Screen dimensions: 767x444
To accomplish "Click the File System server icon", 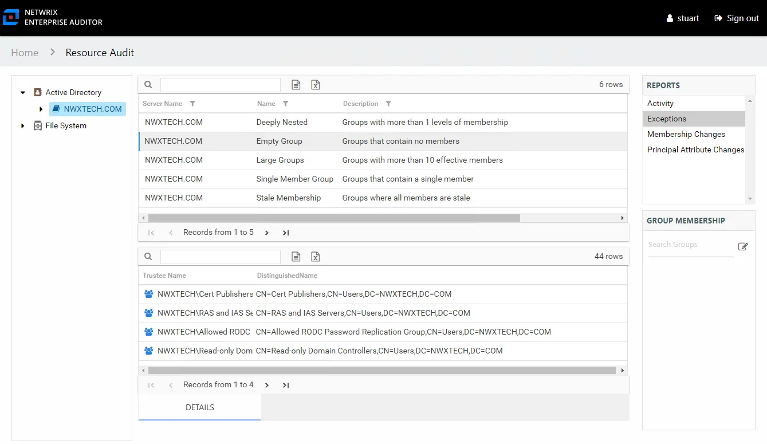I will 38,125.
